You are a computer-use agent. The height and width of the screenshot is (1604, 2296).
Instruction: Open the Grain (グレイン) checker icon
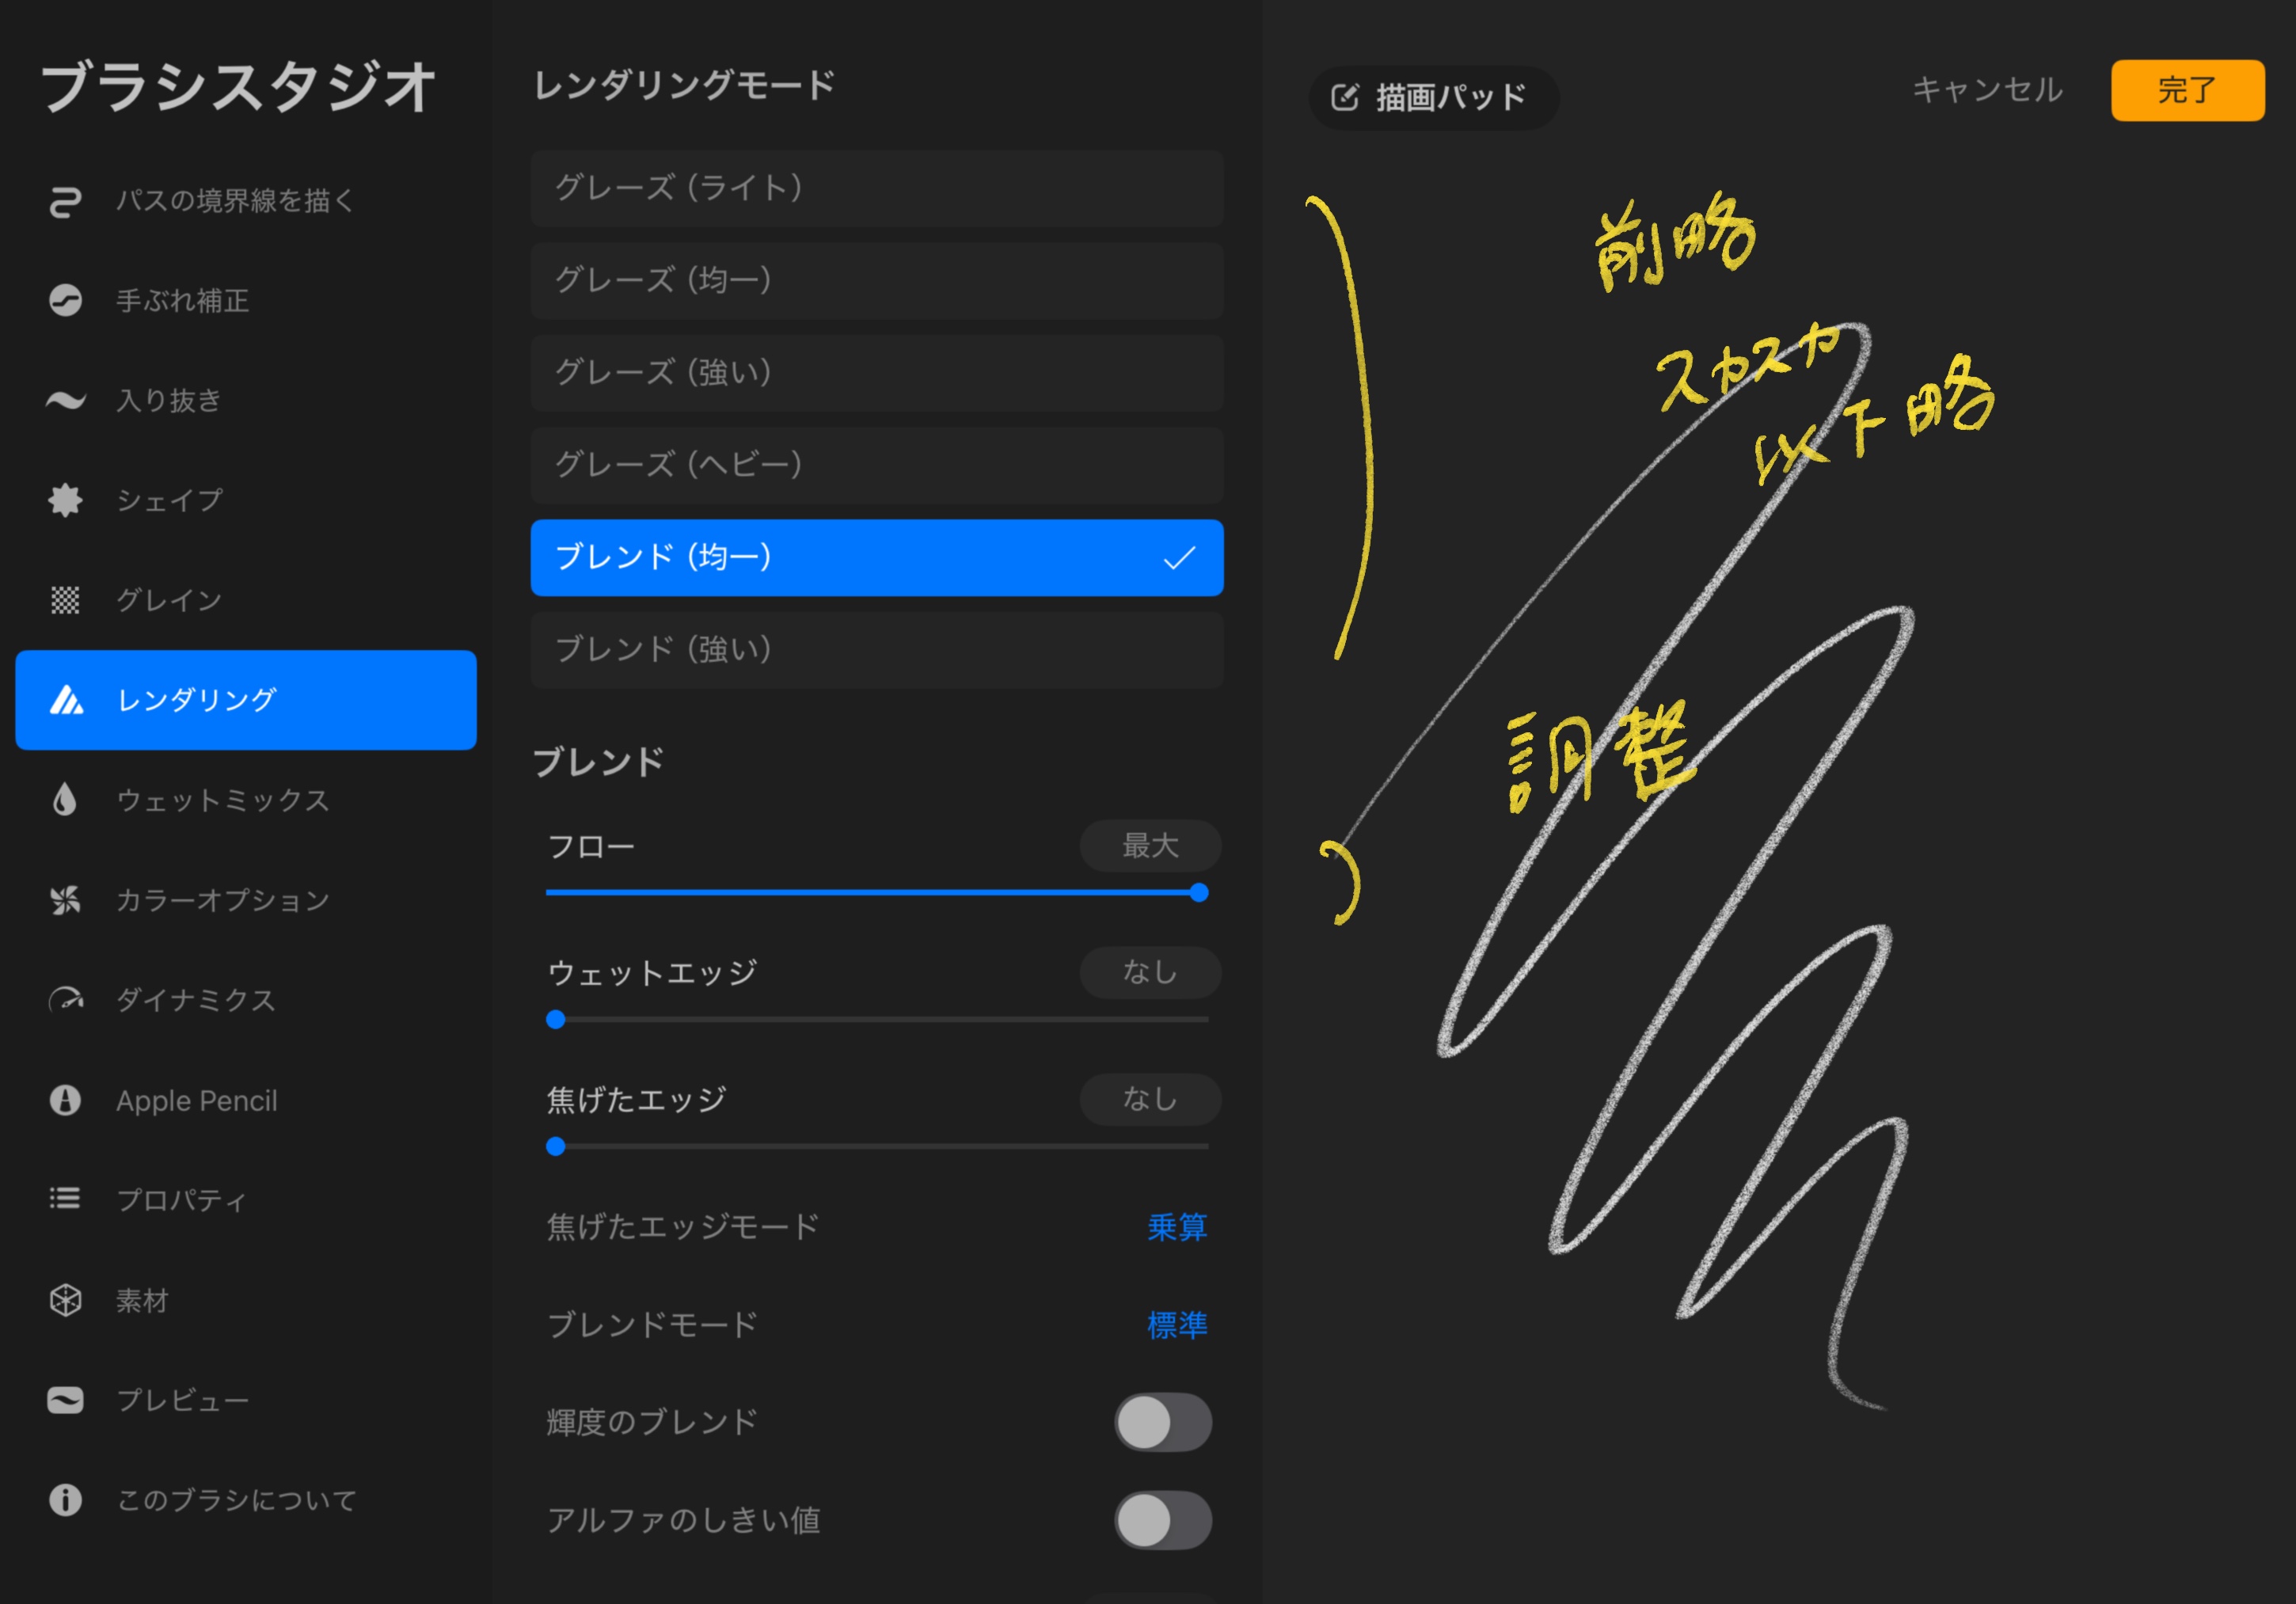tap(65, 600)
